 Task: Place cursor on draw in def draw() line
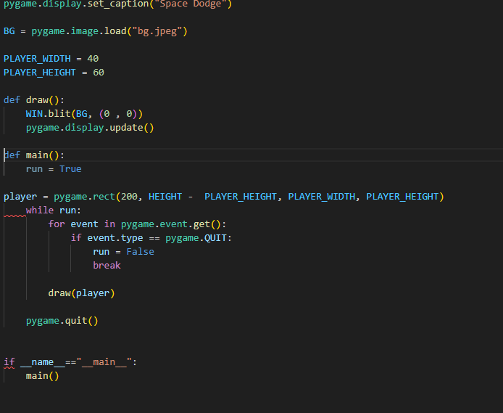point(37,100)
